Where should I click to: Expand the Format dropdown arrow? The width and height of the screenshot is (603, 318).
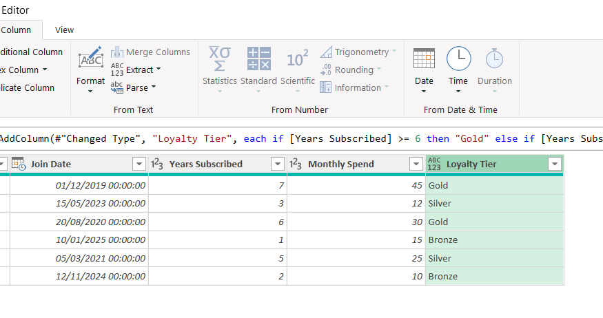(90, 92)
